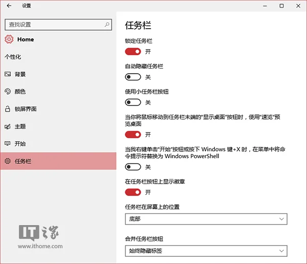This screenshot has width=307, height=264.
Task: Enable the 自动隐藏任务栏 toggle
Action: [x=133, y=77]
